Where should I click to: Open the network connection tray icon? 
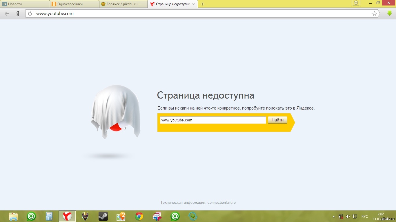coord(355,217)
